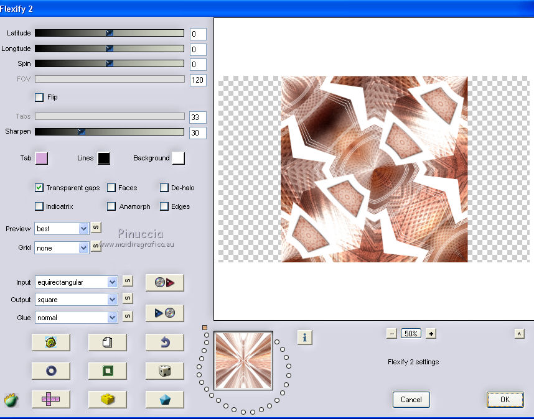Click the globe face icon button
This screenshot has height=419, width=534.
pos(51,342)
